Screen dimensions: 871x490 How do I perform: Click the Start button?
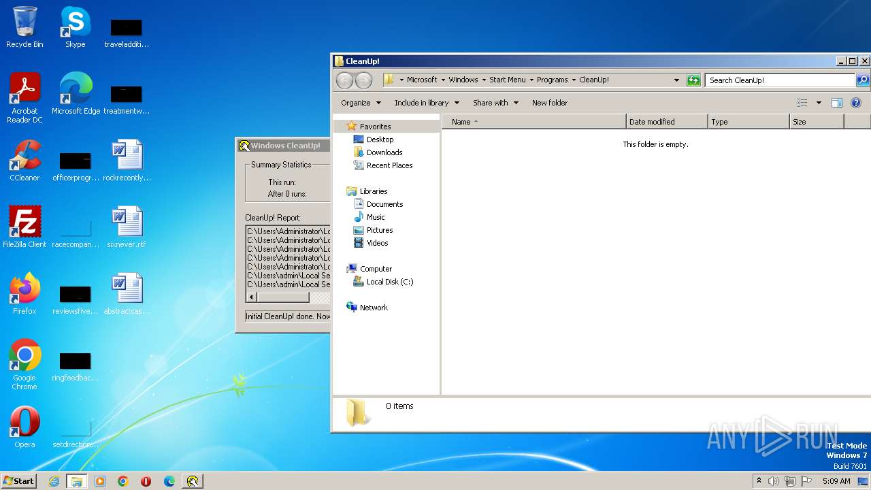19,481
